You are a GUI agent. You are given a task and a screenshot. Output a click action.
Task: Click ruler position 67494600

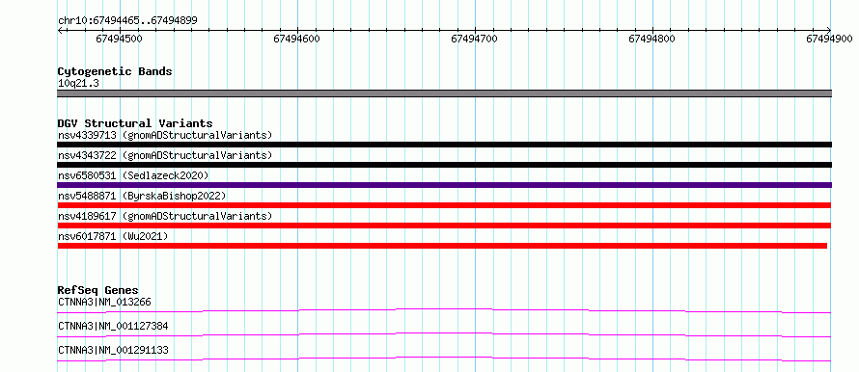pyautogui.click(x=296, y=39)
